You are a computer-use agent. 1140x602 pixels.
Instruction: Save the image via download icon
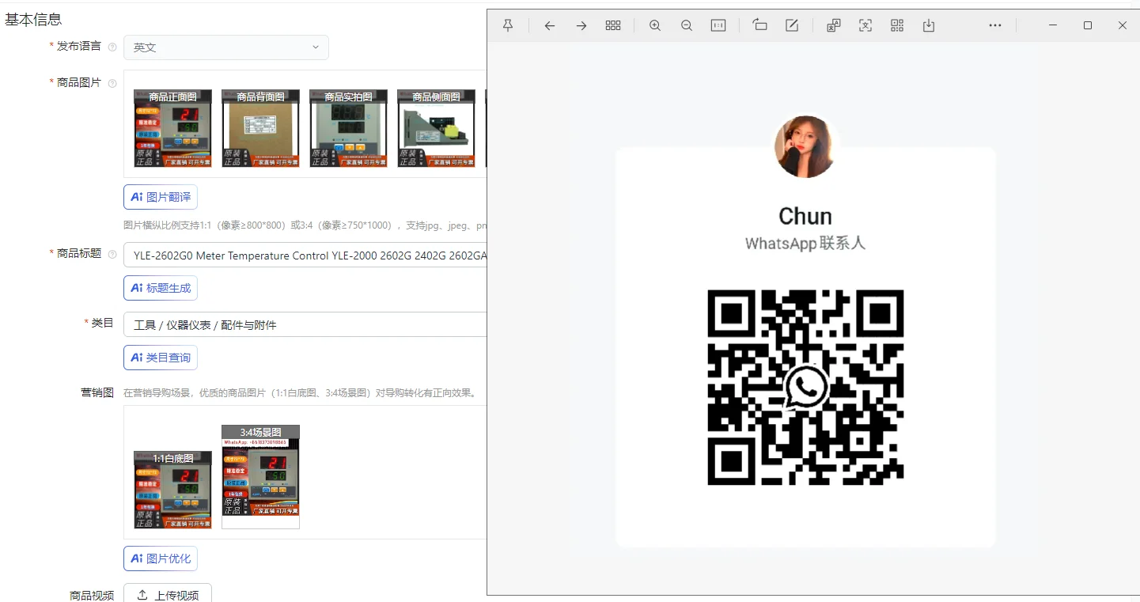pyautogui.click(x=929, y=25)
